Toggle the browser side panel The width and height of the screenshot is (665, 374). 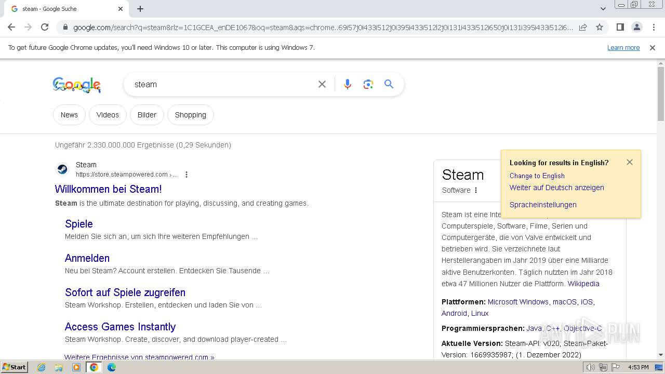pos(620,27)
